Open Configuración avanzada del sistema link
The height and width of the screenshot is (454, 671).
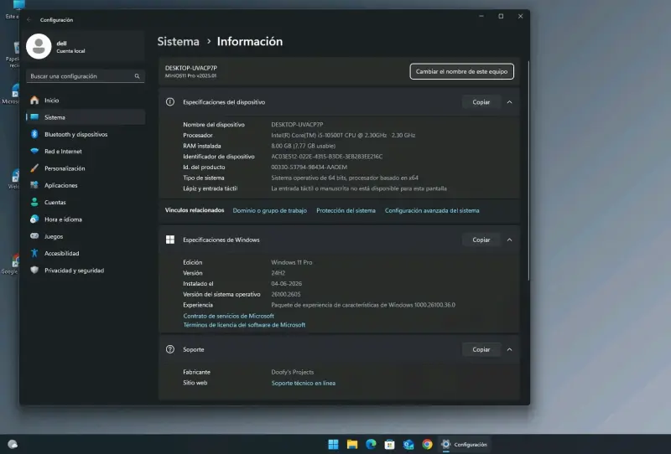click(x=432, y=210)
